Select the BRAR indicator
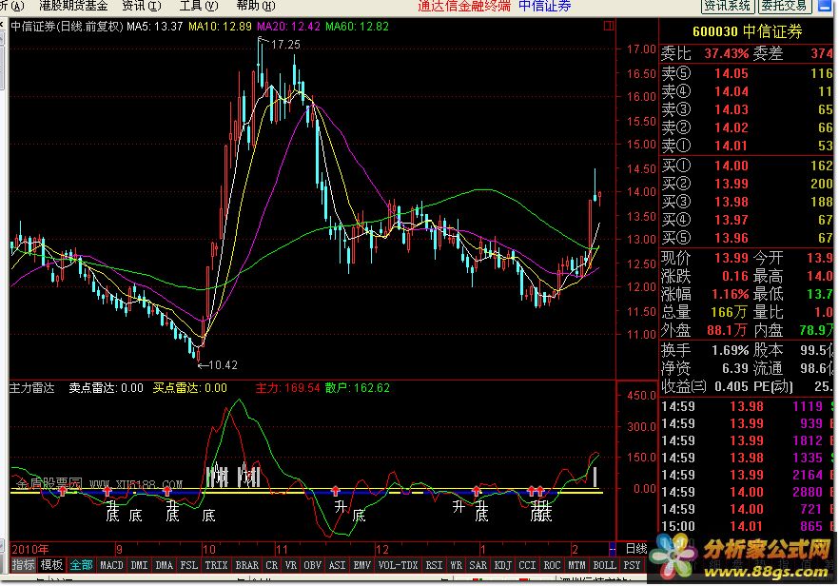Screen dimensions: 839x586 pos(246,564)
